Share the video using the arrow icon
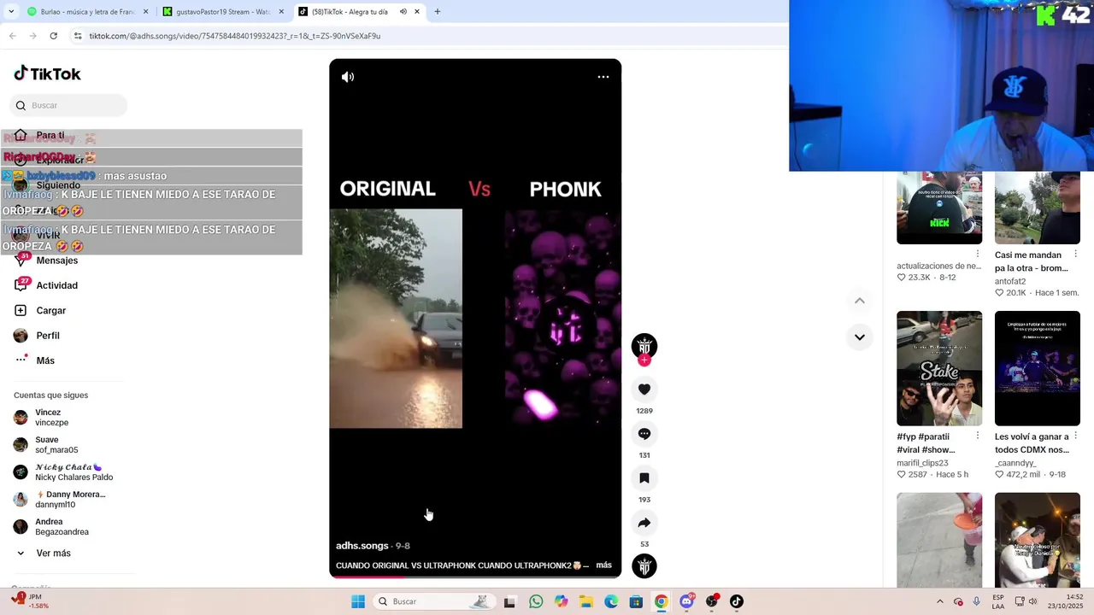1094x615 pixels. 644,523
